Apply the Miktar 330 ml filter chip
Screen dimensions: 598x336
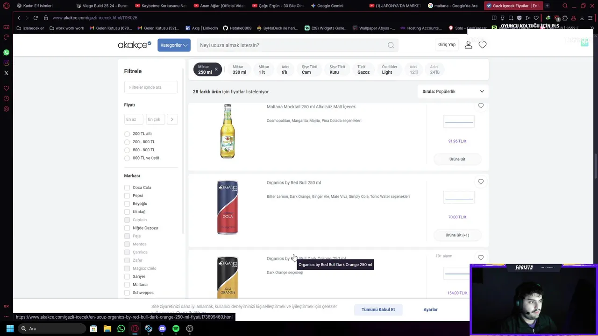[x=239, y=70]
